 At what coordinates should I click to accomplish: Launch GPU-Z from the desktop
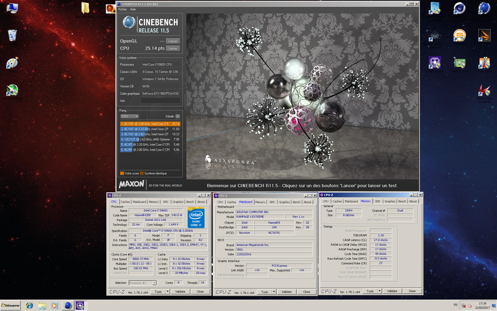click(459, 65)
